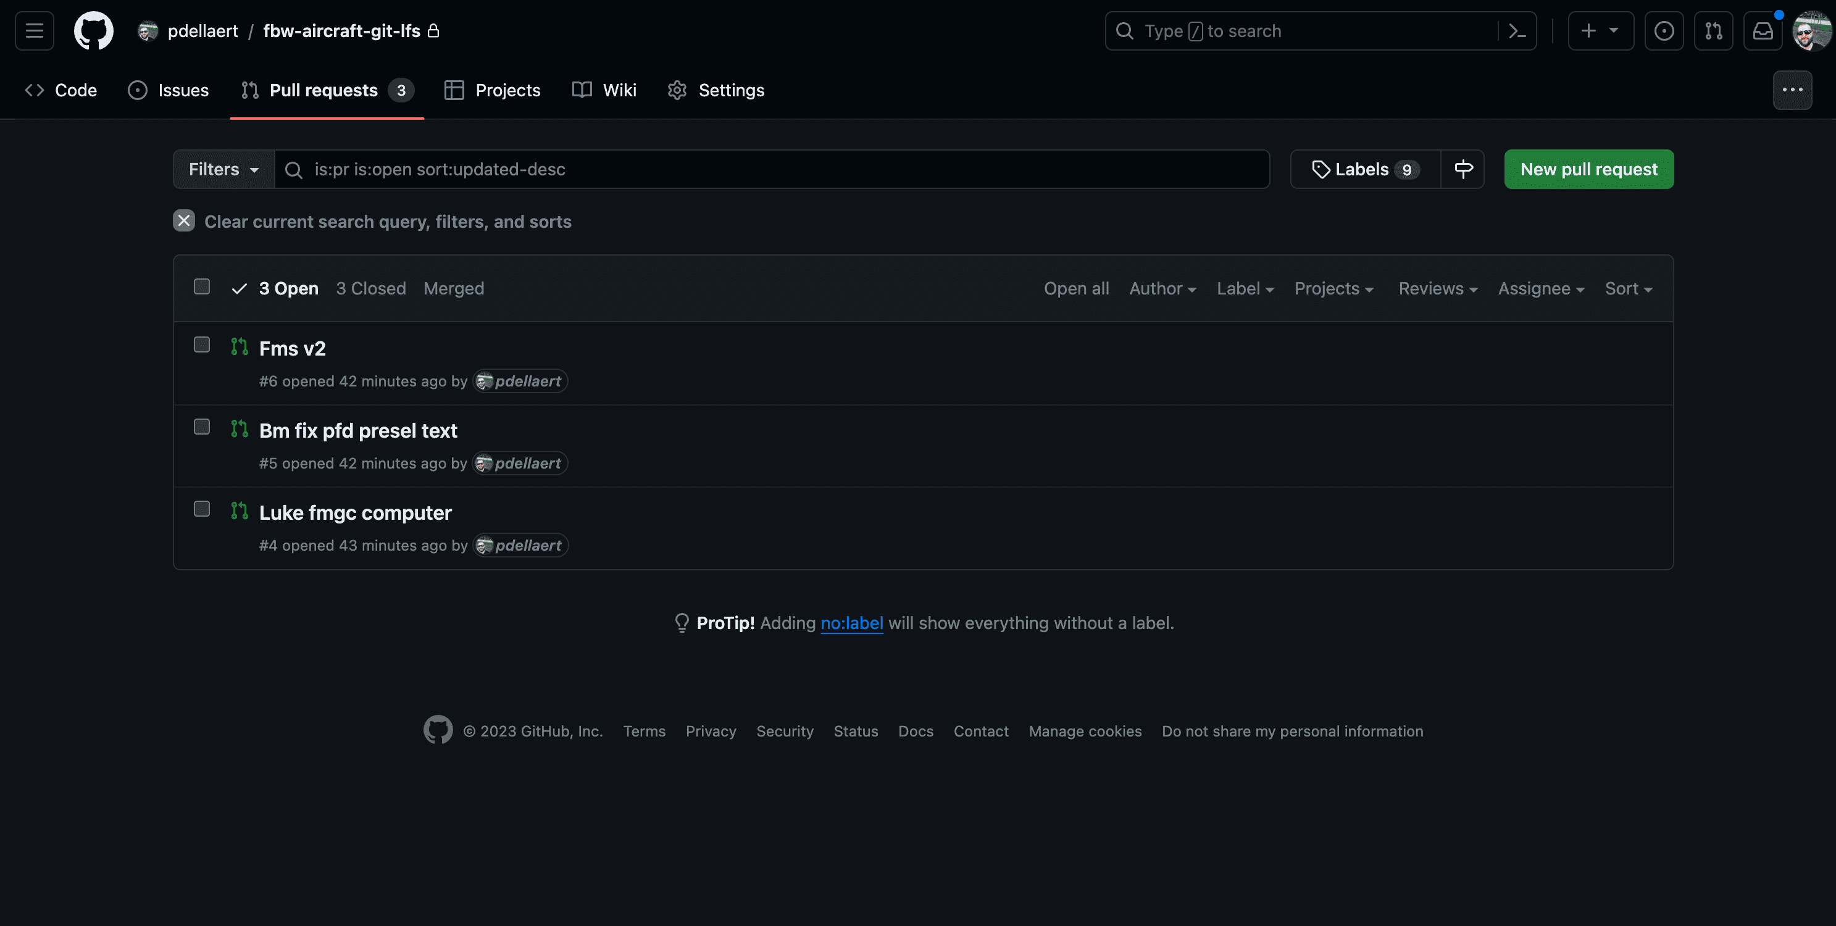Open the three-dot overflow menu
The height and width of the screenshot is (926, 1836).
pyautogui.click(x=1792, y=90)
